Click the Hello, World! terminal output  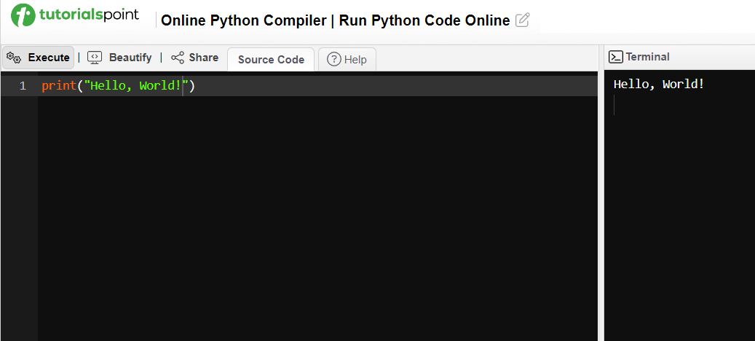(x=659, y=85)
